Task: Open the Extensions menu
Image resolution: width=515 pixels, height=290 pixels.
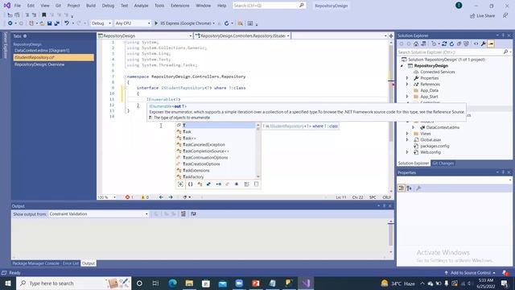Action: (x=180, y=6)
